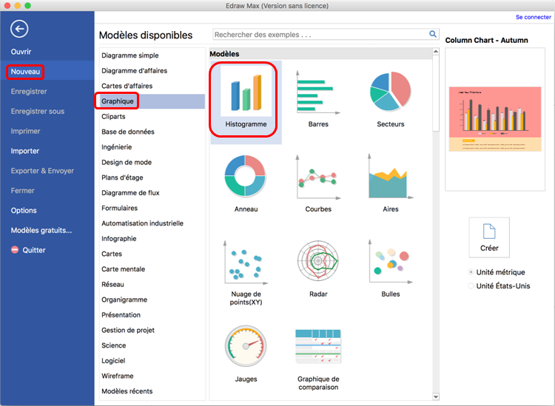Select Réseau category
The image size is (555, 406).
(x=112, y=284)
